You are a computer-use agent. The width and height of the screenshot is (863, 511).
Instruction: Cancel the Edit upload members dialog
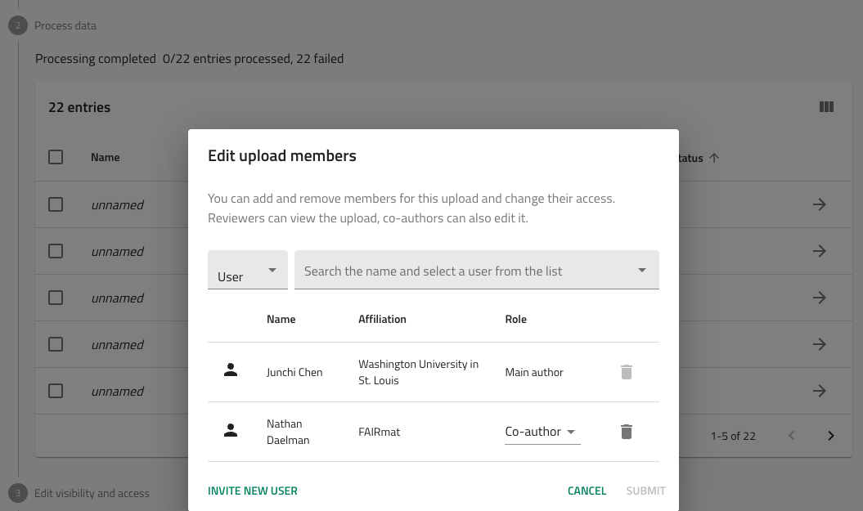(587, 491)
